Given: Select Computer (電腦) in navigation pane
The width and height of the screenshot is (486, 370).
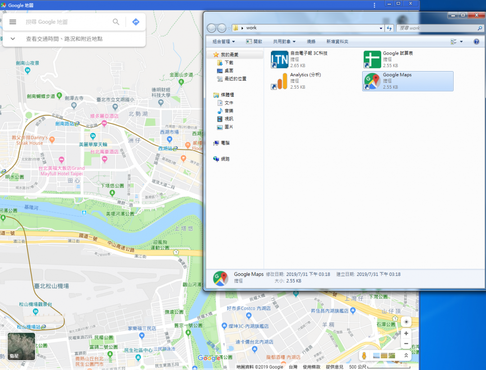Looking at the screenshot, I should [225, 143].
